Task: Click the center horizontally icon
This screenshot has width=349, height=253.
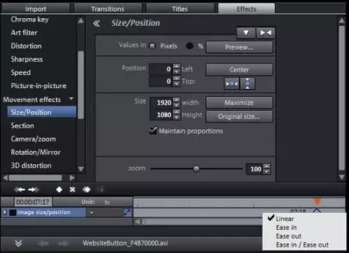Action: 232,84
